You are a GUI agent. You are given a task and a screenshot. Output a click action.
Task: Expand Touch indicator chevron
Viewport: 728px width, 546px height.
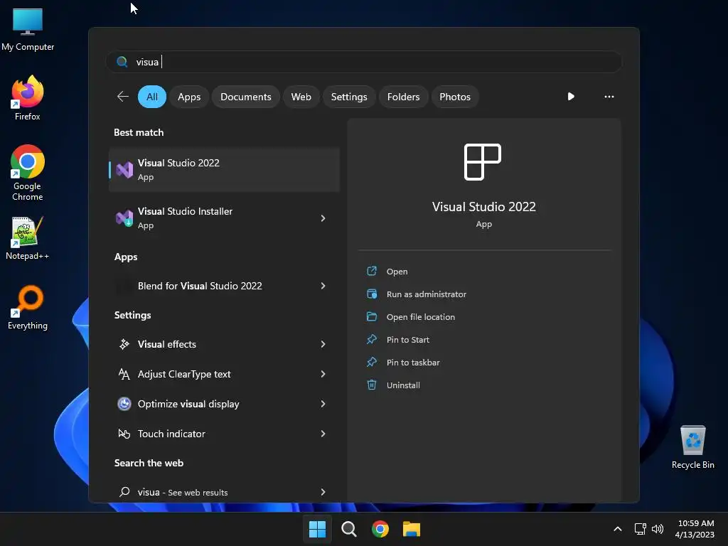[323, 434]
